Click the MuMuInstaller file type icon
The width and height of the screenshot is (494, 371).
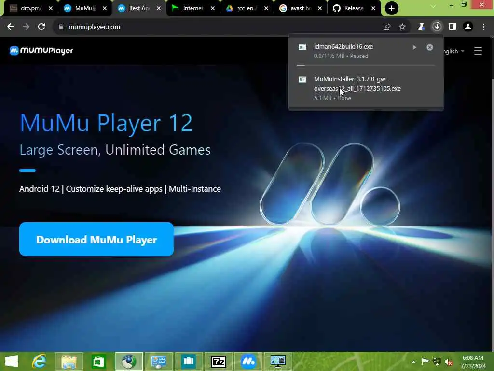302,80
